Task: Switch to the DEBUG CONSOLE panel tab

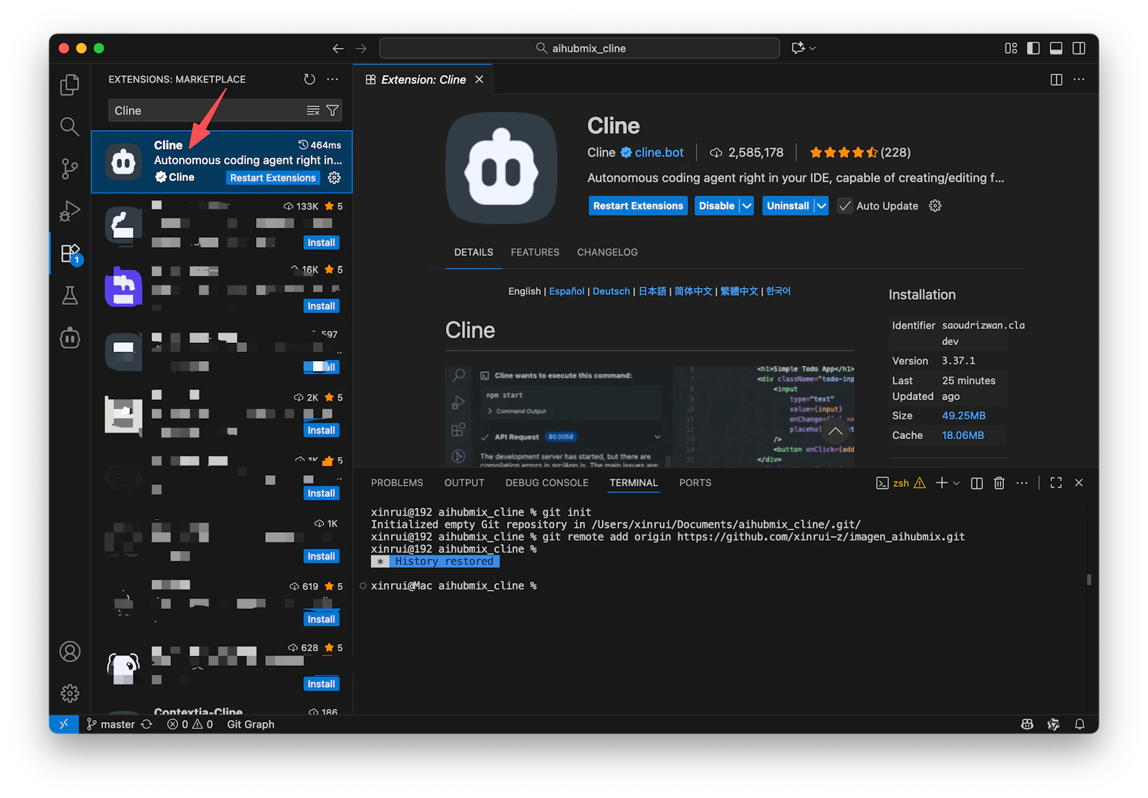Action: click(547, 483)
